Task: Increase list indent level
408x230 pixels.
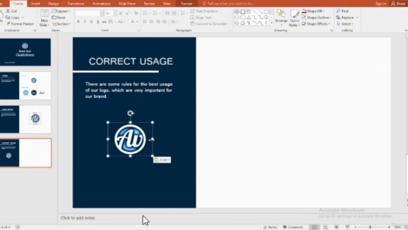Action: [174, 13]
